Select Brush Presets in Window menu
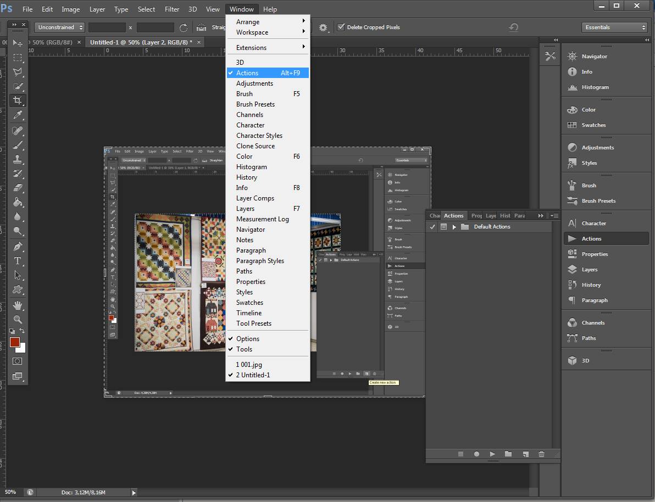This screenshot has height=502, width=655. (x=268, y=104)
